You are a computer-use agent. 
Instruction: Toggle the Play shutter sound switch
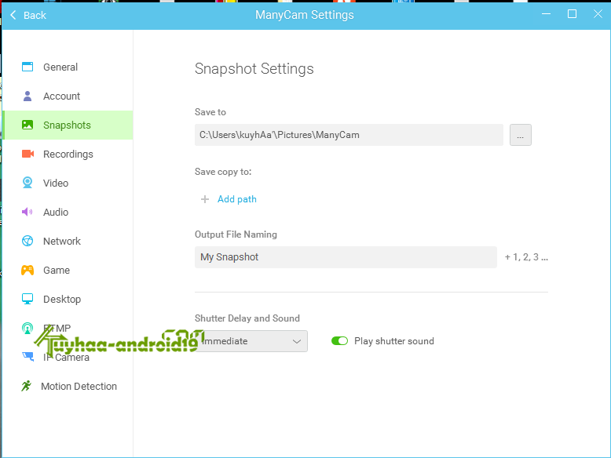click(x=339, y=341)
